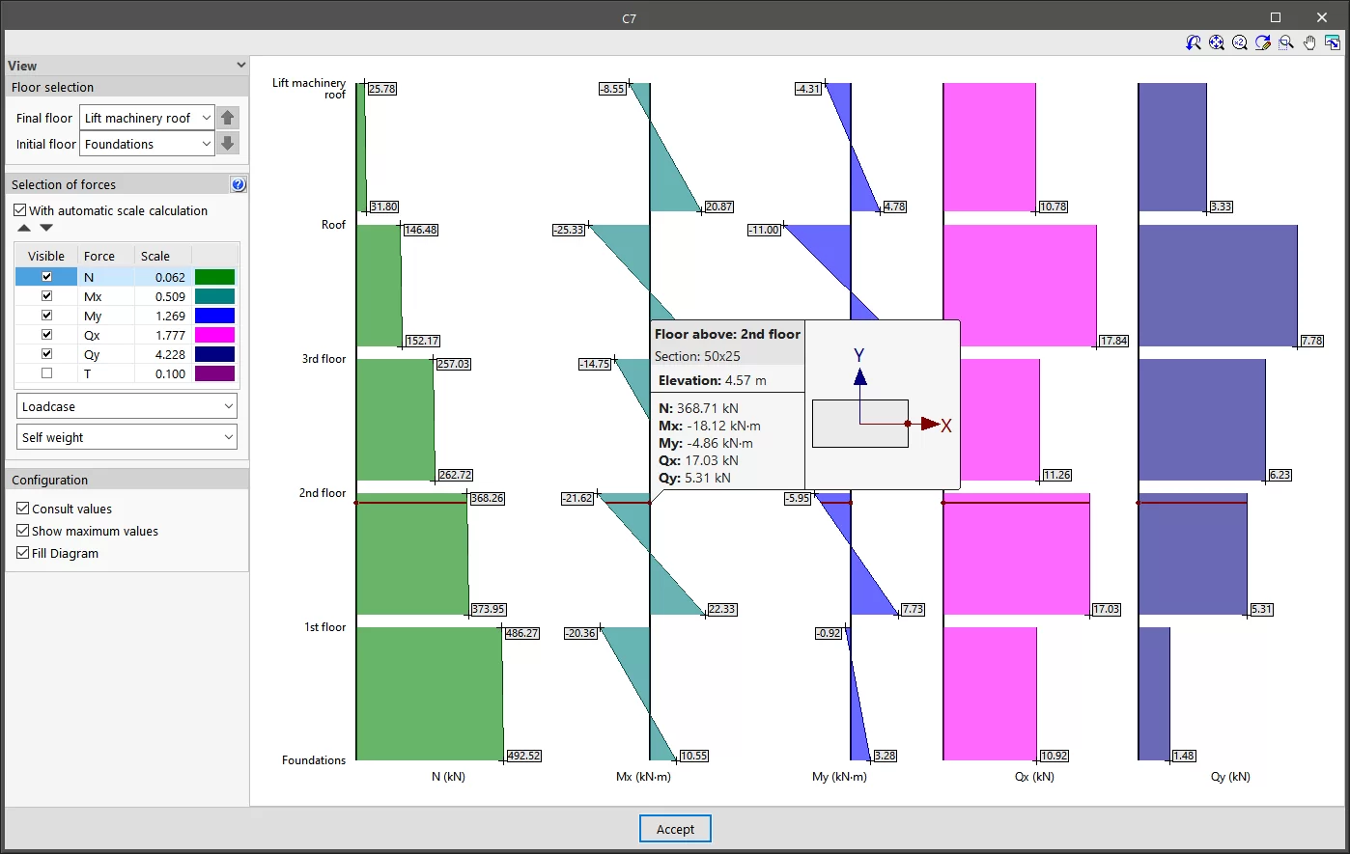This screenshot has width=1350, height=854.
Task: Click the green N color swatch
Action: click(x=214, y=277)
